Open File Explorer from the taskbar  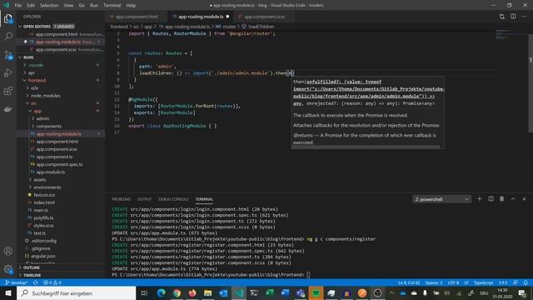(x=207, y=293)
